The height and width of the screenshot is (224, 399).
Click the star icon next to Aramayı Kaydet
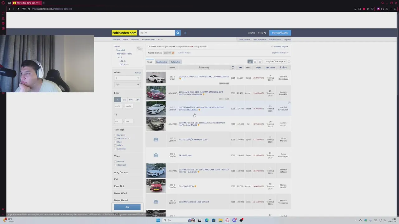click(x=272, y=47)
